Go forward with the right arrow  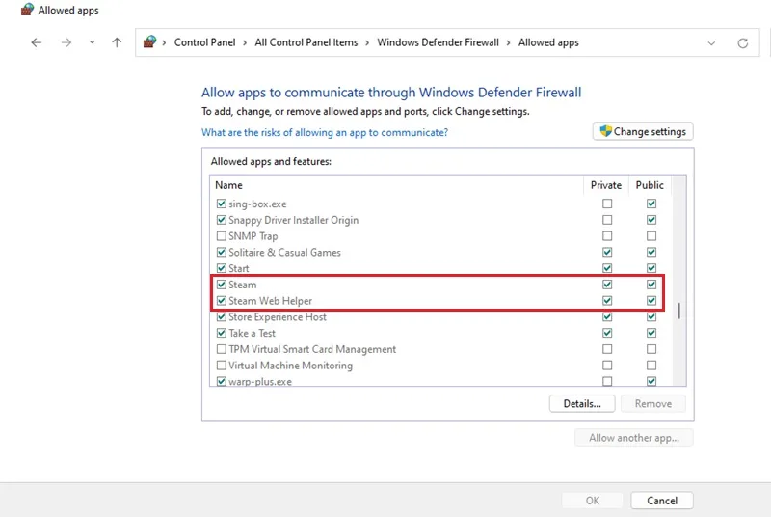coord(66,42)
